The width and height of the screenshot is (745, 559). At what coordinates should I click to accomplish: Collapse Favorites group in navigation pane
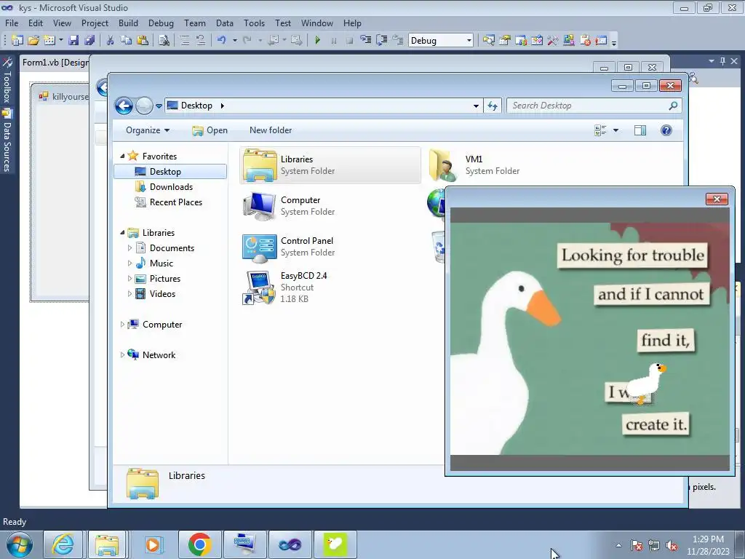122,156
